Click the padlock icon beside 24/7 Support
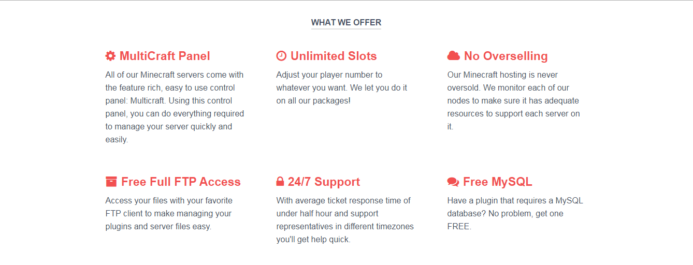This screenshot has width=693, height=265. pos(280,182)
